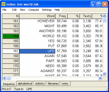Minimize the index window
Viewport: 109px width, 92px height.
93,4
